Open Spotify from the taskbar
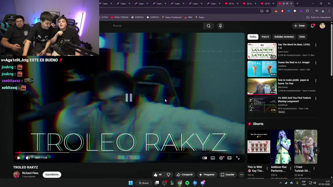Screen dimensions: 333x187 [x=187, y=183]
